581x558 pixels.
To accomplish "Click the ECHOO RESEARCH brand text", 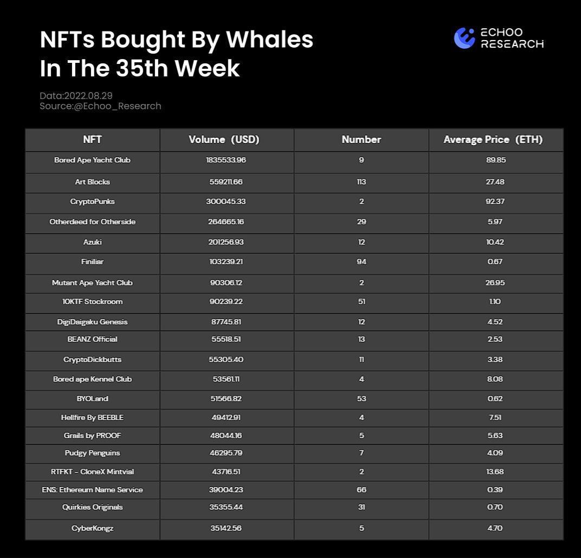I will (x=512, y=38).
